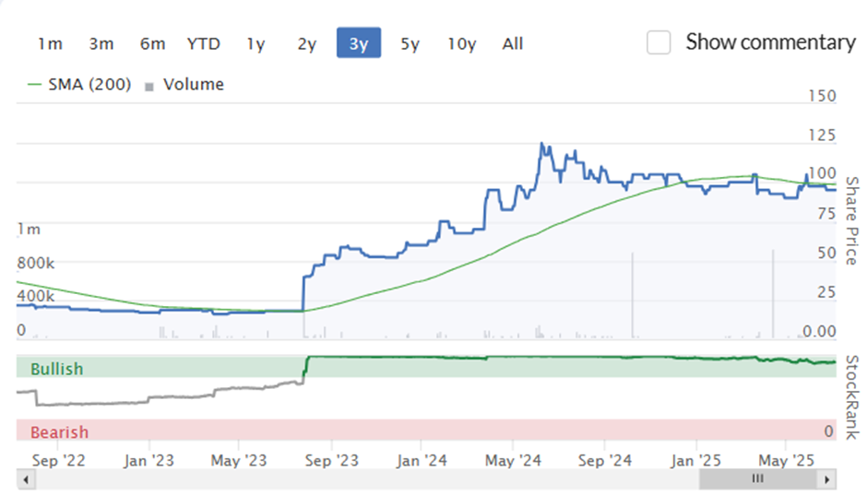Select the 1m time range
867x495 pixels.
pyautogui.click(x=51, y=43)
